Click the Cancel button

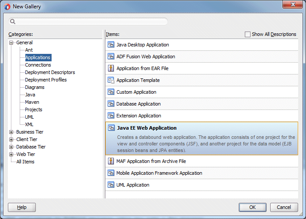coord(284,207)
